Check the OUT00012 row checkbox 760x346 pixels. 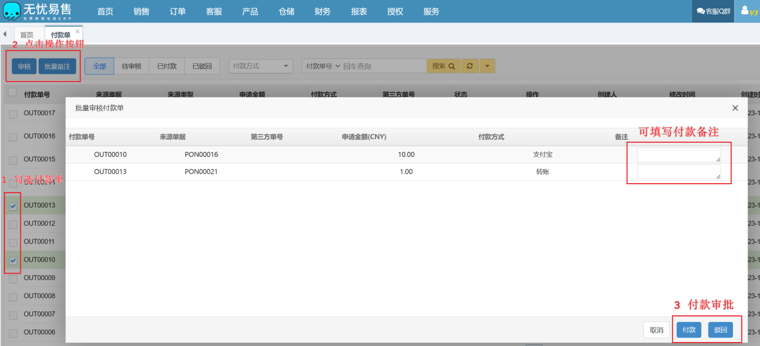[x=13, y=224]
